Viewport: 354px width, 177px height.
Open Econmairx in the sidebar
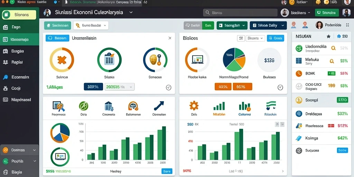click(19, 77)
